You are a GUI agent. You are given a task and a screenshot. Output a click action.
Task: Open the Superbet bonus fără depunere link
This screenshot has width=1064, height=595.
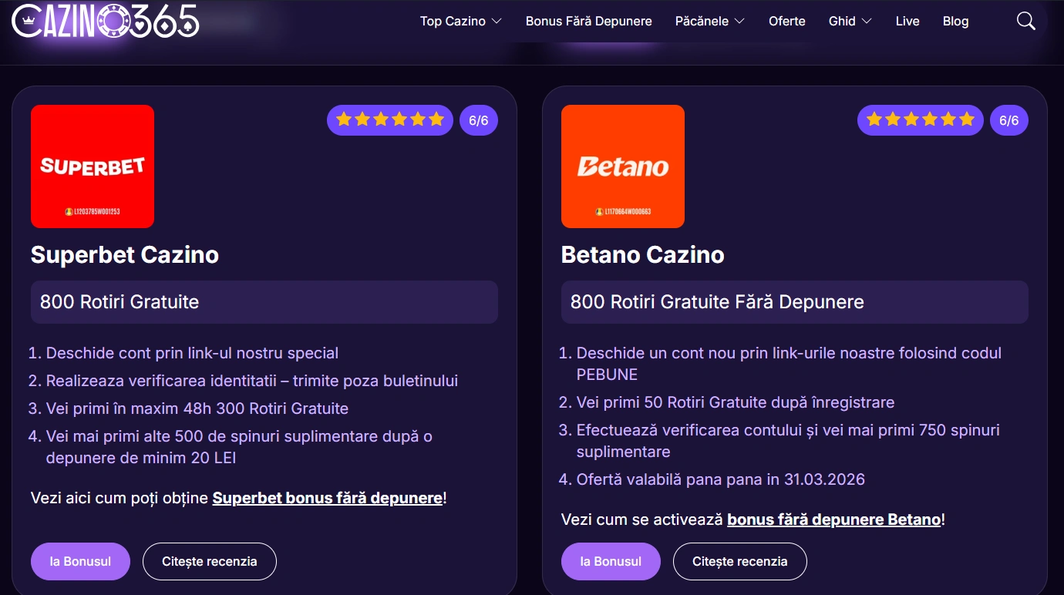326,498
